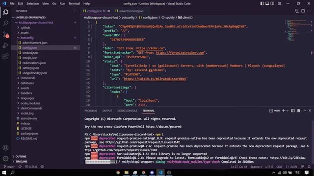The width and height of the screenshot is (314, 176).
Task: Open the Windows taskbar search
Action: tap(12, 173)
